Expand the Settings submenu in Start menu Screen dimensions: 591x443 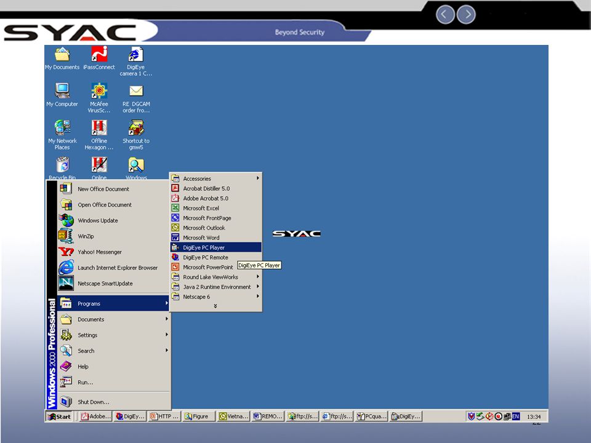tap(113, 335)
